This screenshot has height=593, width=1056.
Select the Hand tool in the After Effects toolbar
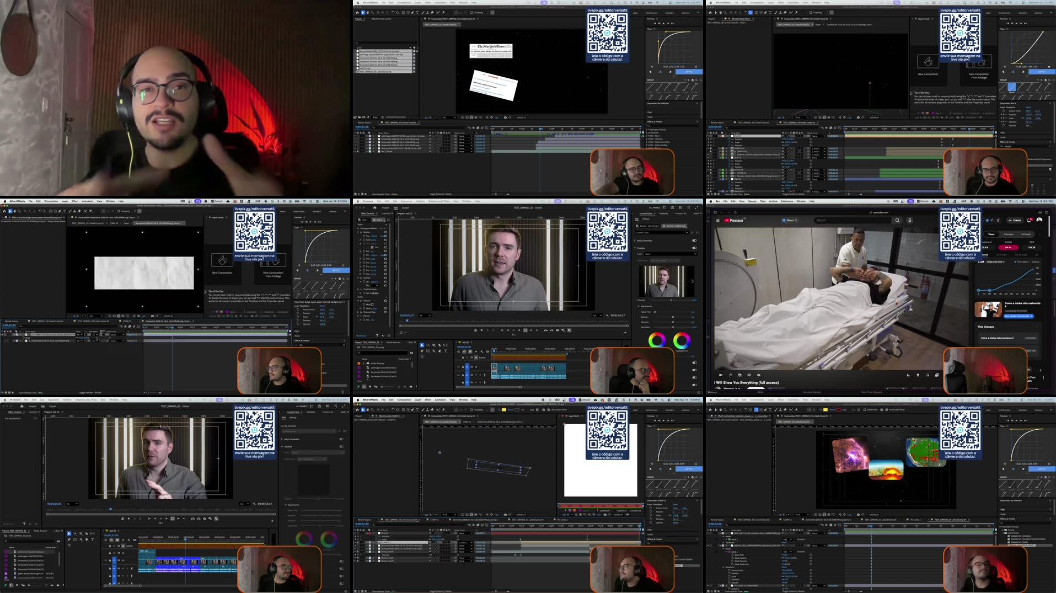(368, 12)
